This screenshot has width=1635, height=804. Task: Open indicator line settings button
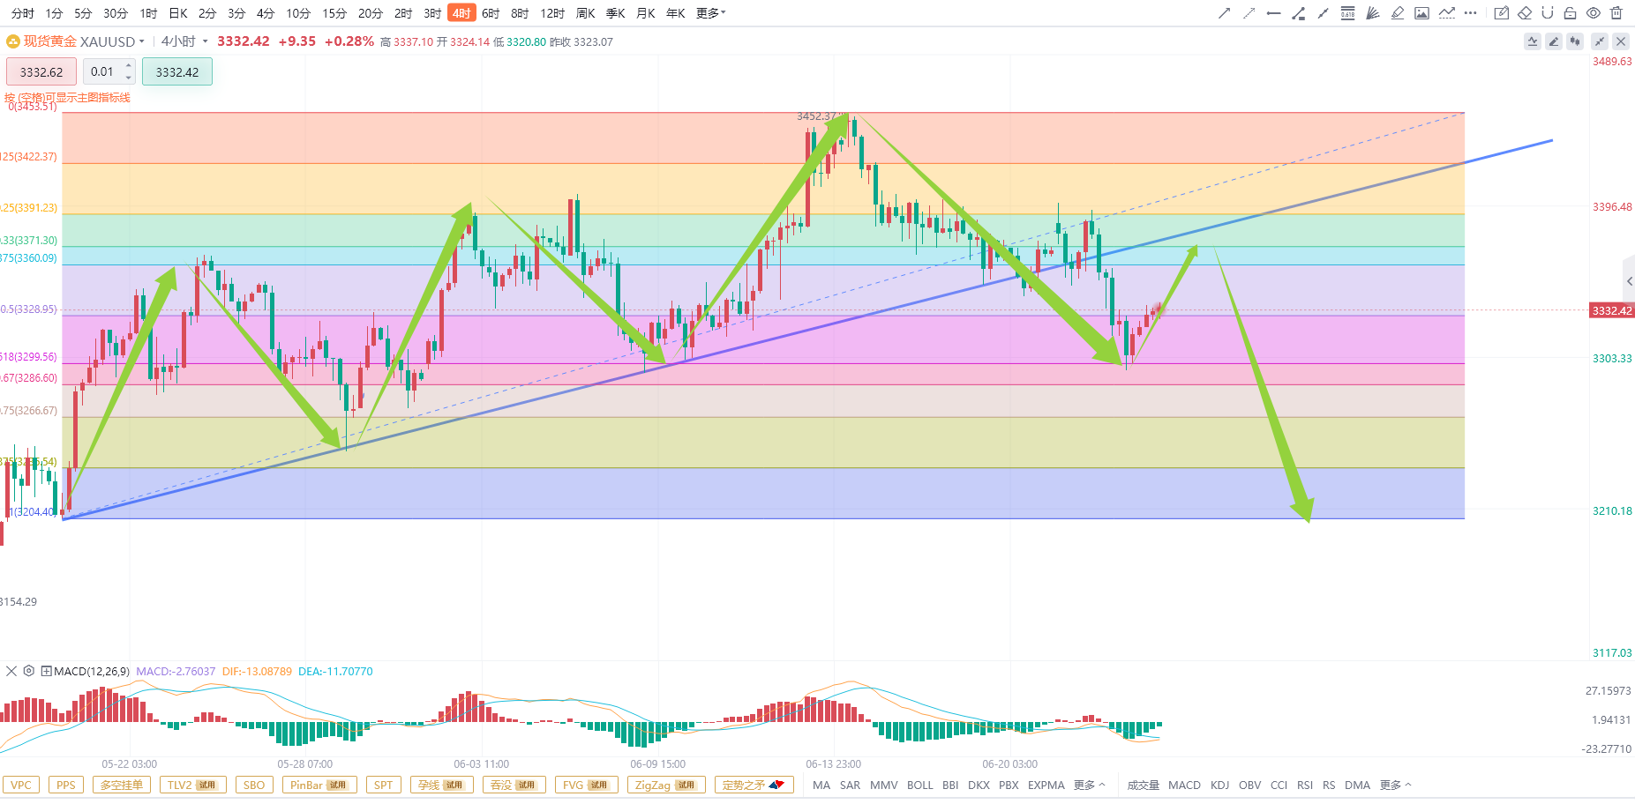1533,41
